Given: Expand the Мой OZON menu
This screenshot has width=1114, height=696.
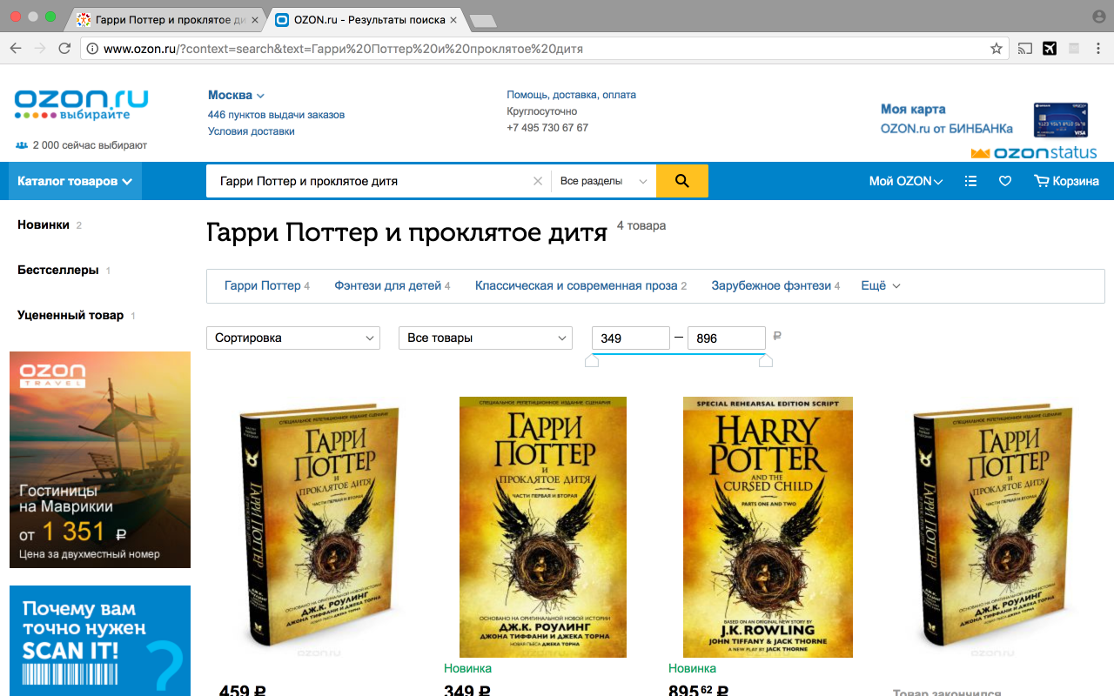Looking at the screenshot, I should 906,181.
